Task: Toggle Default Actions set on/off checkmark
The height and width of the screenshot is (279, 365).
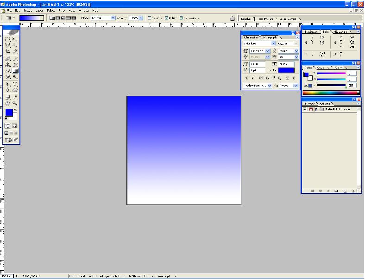Action: pyautogui.click(x=305, y=109)
